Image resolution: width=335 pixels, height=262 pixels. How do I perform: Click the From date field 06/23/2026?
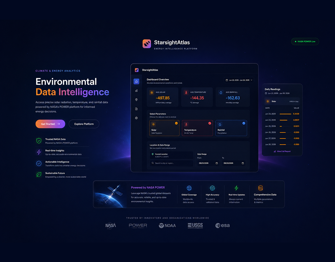(x=208, y=163)
